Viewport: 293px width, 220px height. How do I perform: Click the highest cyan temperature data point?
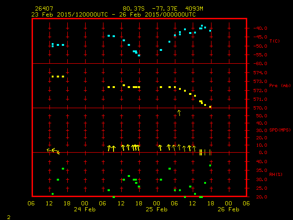pos(202,26)
